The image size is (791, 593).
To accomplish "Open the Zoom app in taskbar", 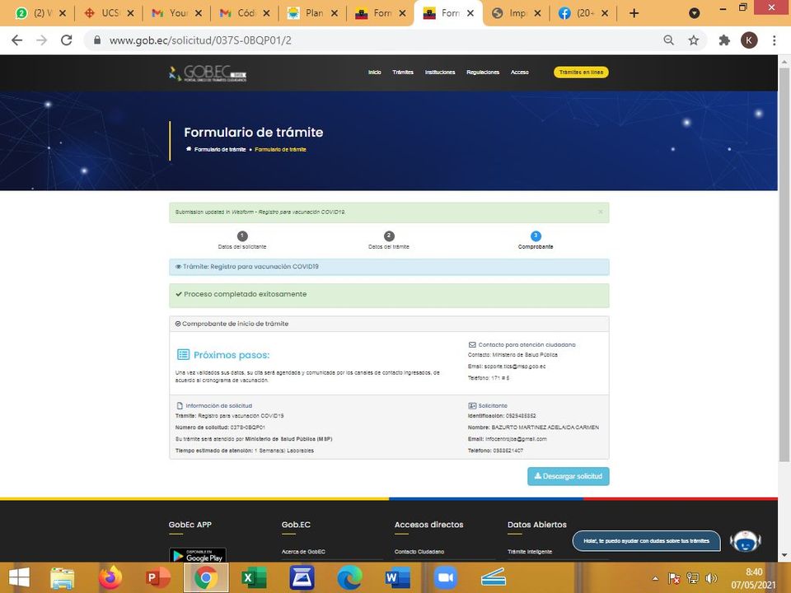I will [x=445, y=578].
